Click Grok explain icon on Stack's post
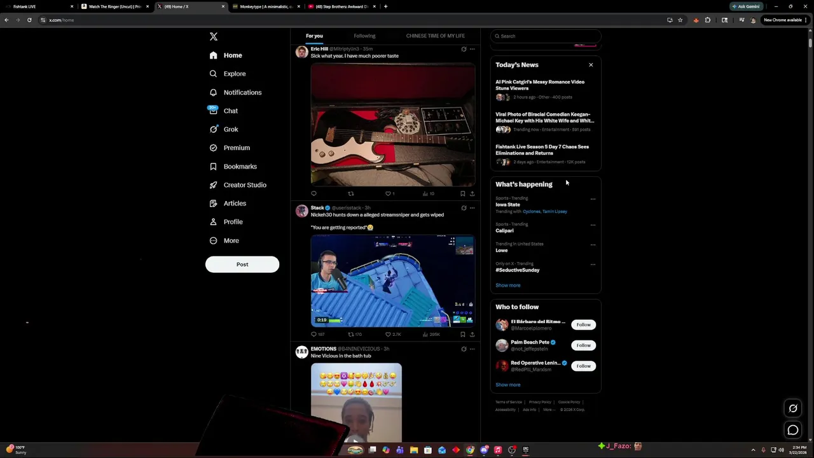 464,208
